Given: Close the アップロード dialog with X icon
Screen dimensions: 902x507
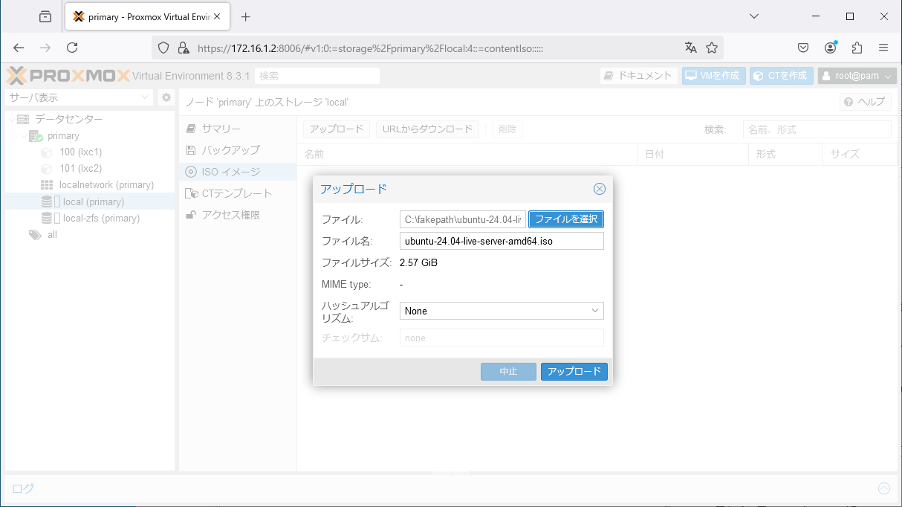Looking at the screenshot, I should (x=600, y=189).
